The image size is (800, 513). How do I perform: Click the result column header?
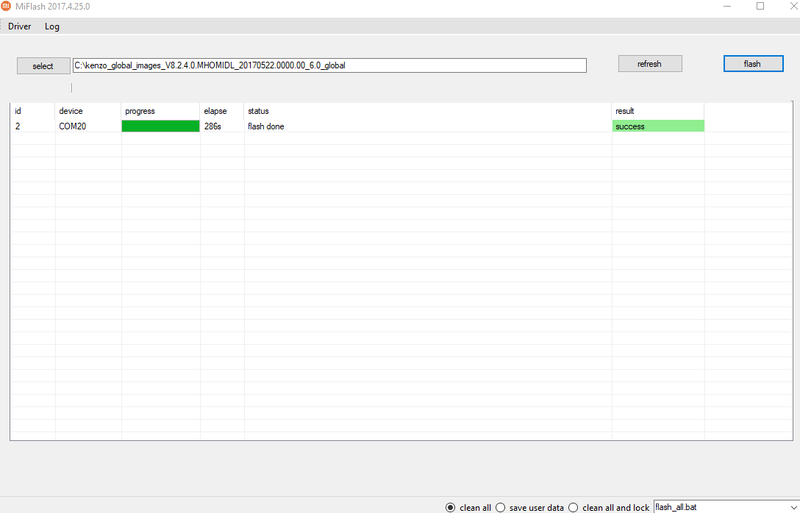click(658, 111)
